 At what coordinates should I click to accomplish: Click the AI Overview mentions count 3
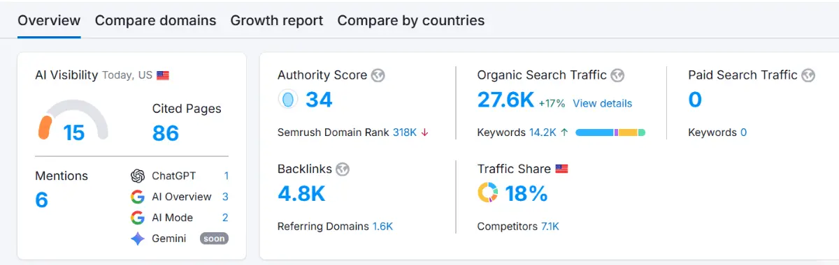click(x=225, y=197)
